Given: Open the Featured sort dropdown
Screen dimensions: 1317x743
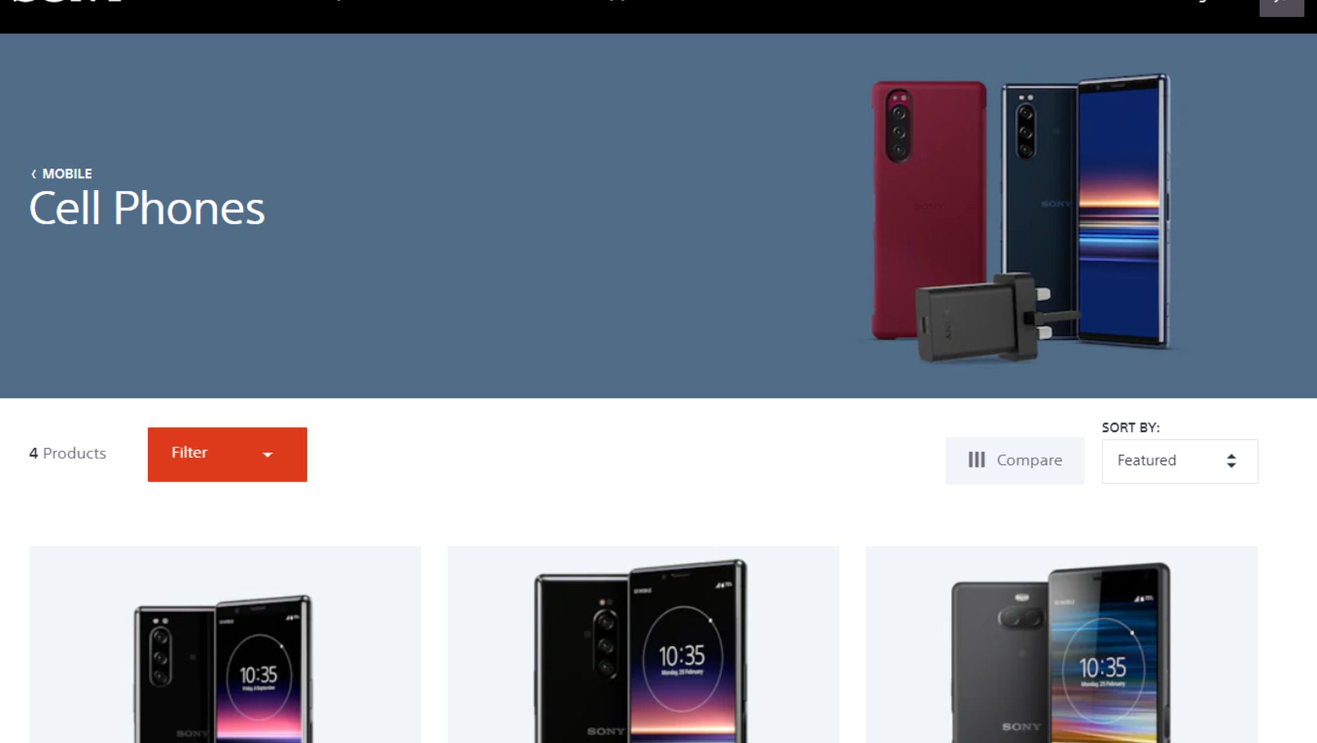Looking at the screenshot, I should click(1180, 461).
